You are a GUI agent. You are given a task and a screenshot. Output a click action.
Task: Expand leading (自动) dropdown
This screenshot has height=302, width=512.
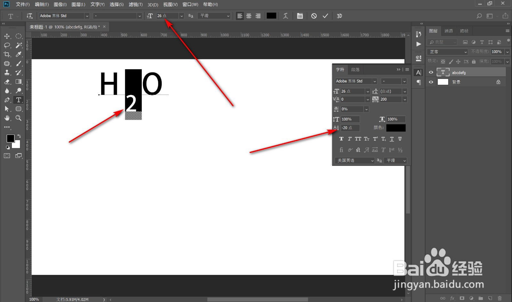[405, 91]
